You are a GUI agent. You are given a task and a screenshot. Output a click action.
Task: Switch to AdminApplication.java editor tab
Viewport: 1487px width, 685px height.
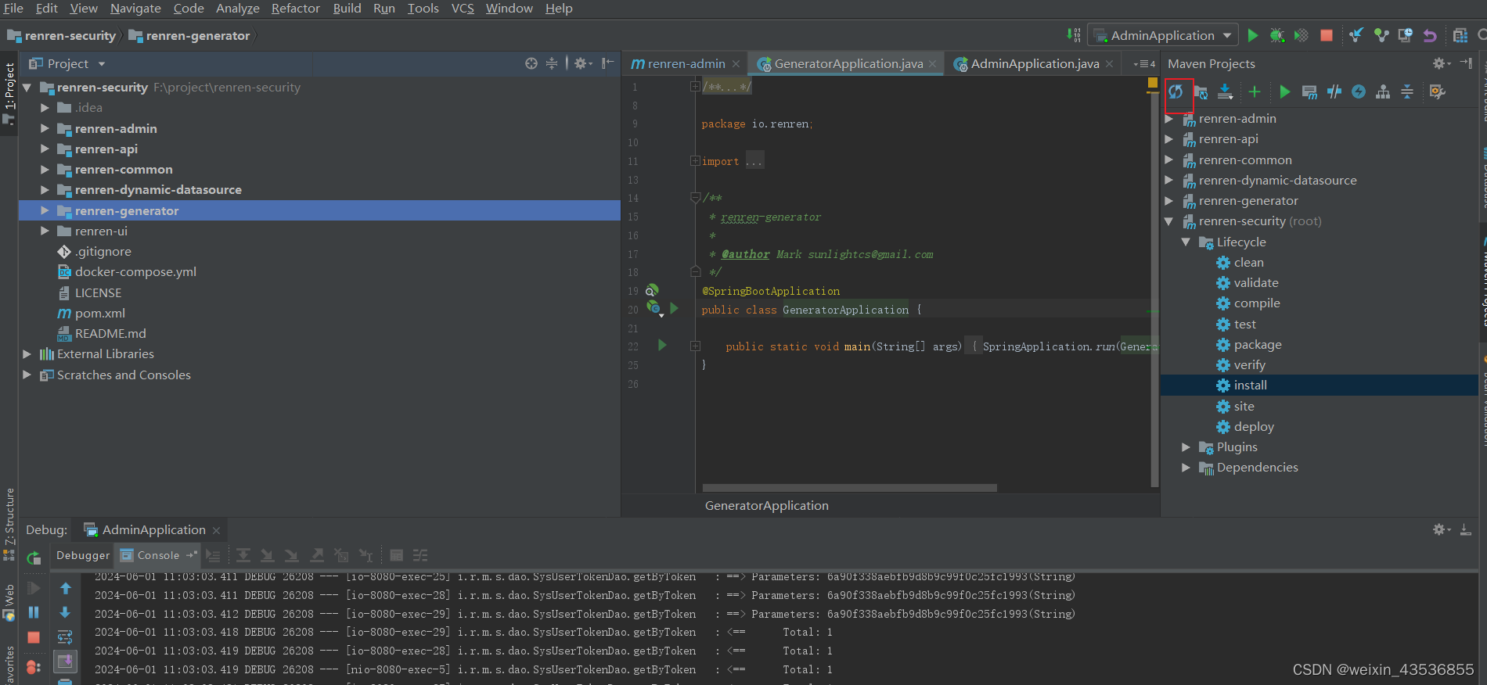click(x=1034, y=64)
